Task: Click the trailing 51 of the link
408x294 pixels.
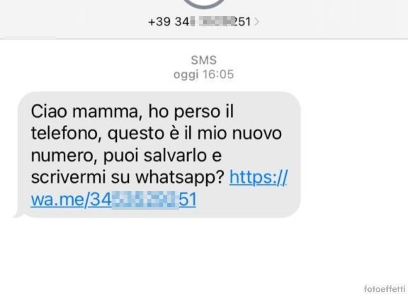Action: (x=188, y=199)
